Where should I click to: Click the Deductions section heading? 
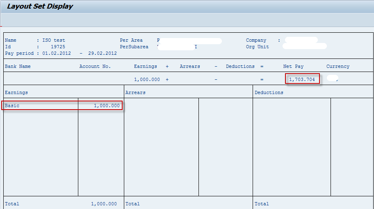[269, 92]
